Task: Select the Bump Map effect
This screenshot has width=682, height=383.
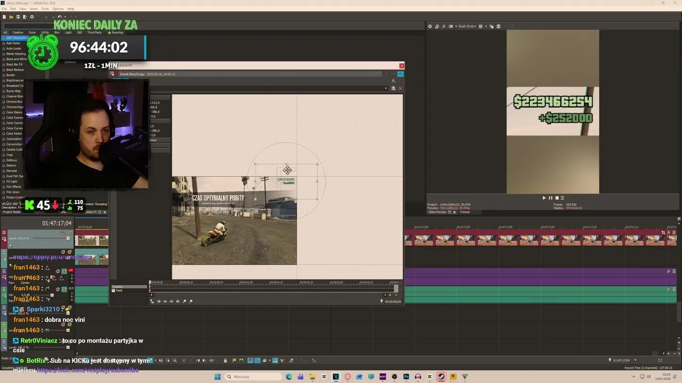Action: point(13,91)
